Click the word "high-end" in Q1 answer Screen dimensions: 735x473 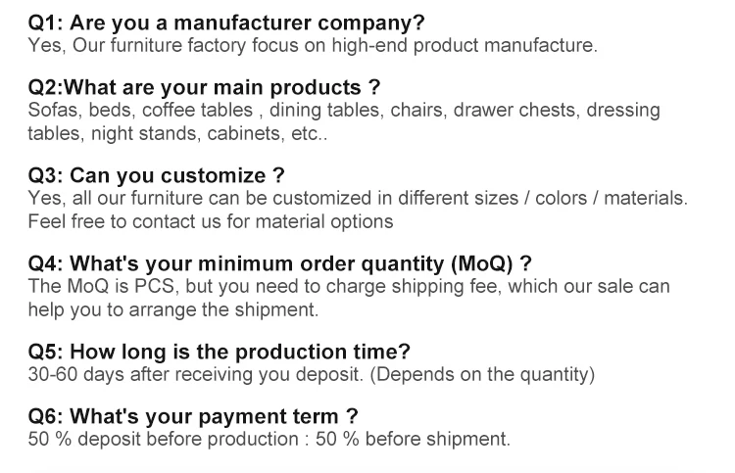tap(345, 45)
